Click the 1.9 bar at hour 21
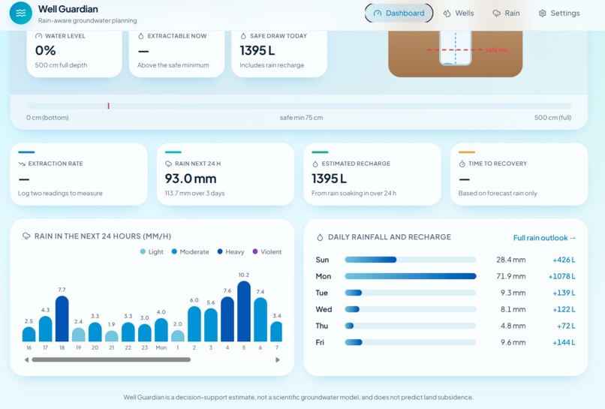Image resolution: width=605 pixels, height=409 pixels. click(112, 335)
